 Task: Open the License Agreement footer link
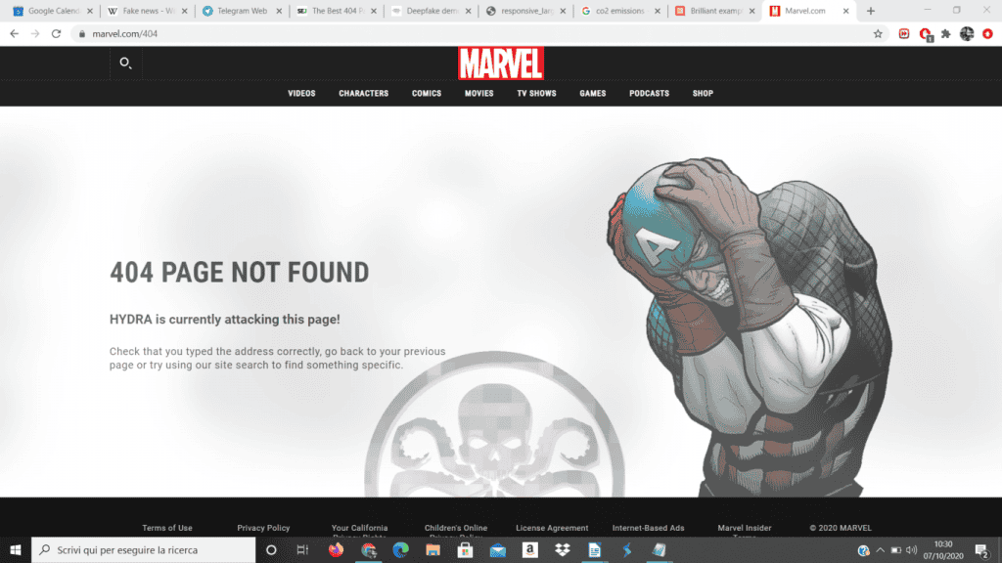(552, 528)
